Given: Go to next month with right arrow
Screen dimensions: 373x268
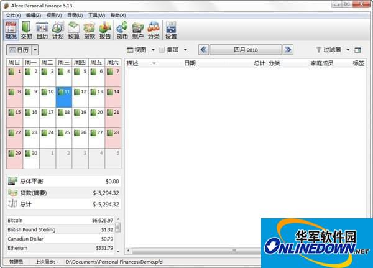Looking at the screenshot, I should tap(288, 50).
